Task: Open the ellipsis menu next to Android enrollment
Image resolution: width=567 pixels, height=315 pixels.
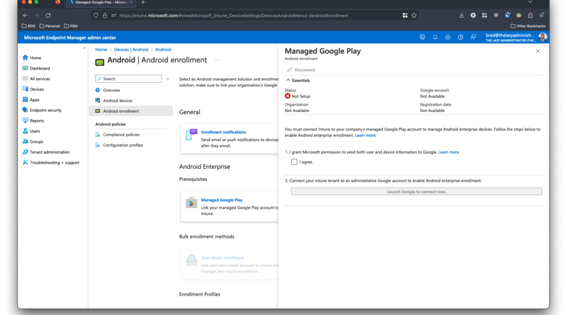Action: 217,60
